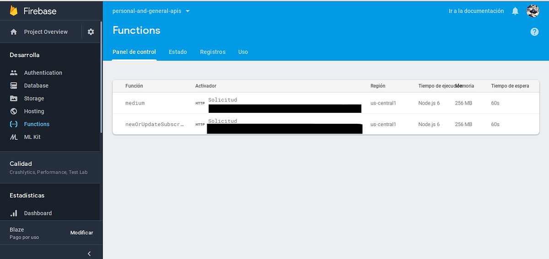549x259 pixels.
Task: Select the newOrUpdateSubscr… function row
Action: pyautogui.click(x=326, y=124)
